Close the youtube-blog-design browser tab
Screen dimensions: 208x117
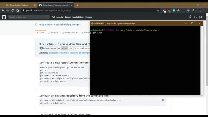coord(71,5)
